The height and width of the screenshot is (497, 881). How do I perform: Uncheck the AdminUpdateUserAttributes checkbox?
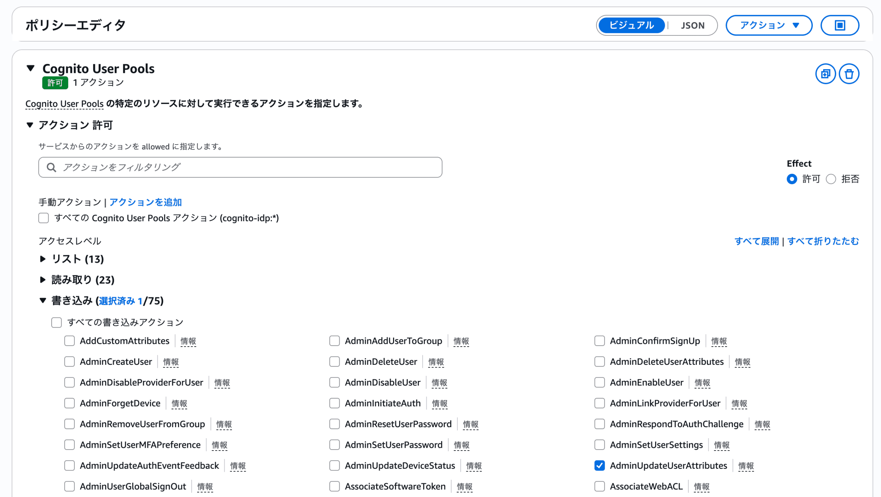coord(599,465)
